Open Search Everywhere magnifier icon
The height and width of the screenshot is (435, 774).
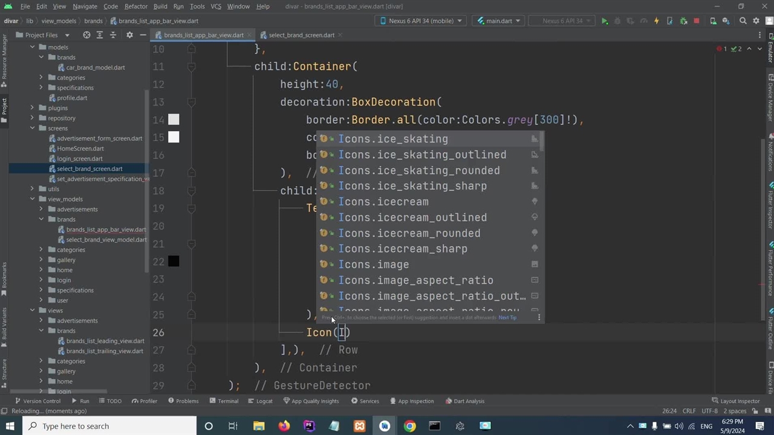click(x=743, y=21)
